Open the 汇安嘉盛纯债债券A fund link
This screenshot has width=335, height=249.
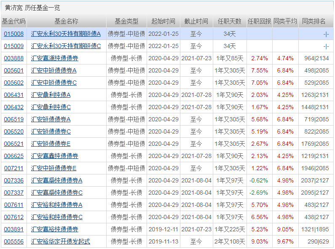point(56,180)
